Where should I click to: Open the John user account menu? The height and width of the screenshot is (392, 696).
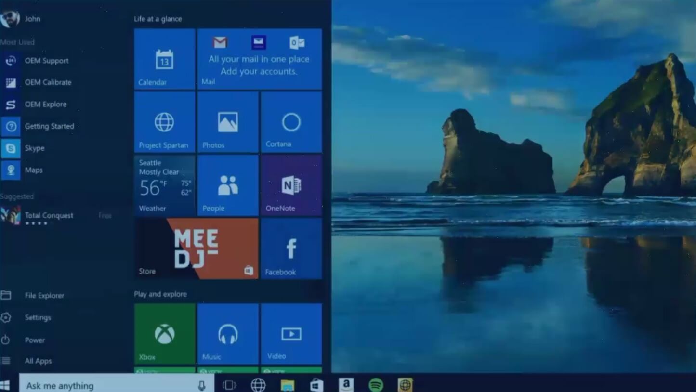[x=21, y=19]
